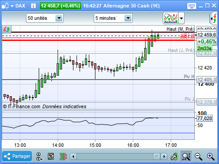Click the Partager share button

coord(17,156)
